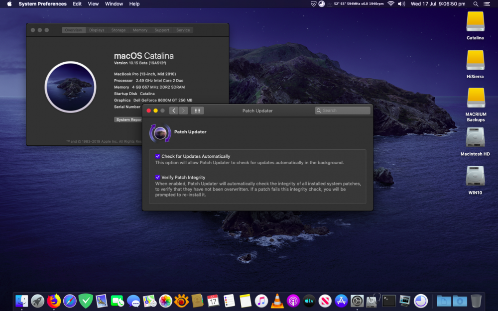This screenshot has height=311, width=498.
Task: Open Photos from the Dock
Action: tap(165, 301)
